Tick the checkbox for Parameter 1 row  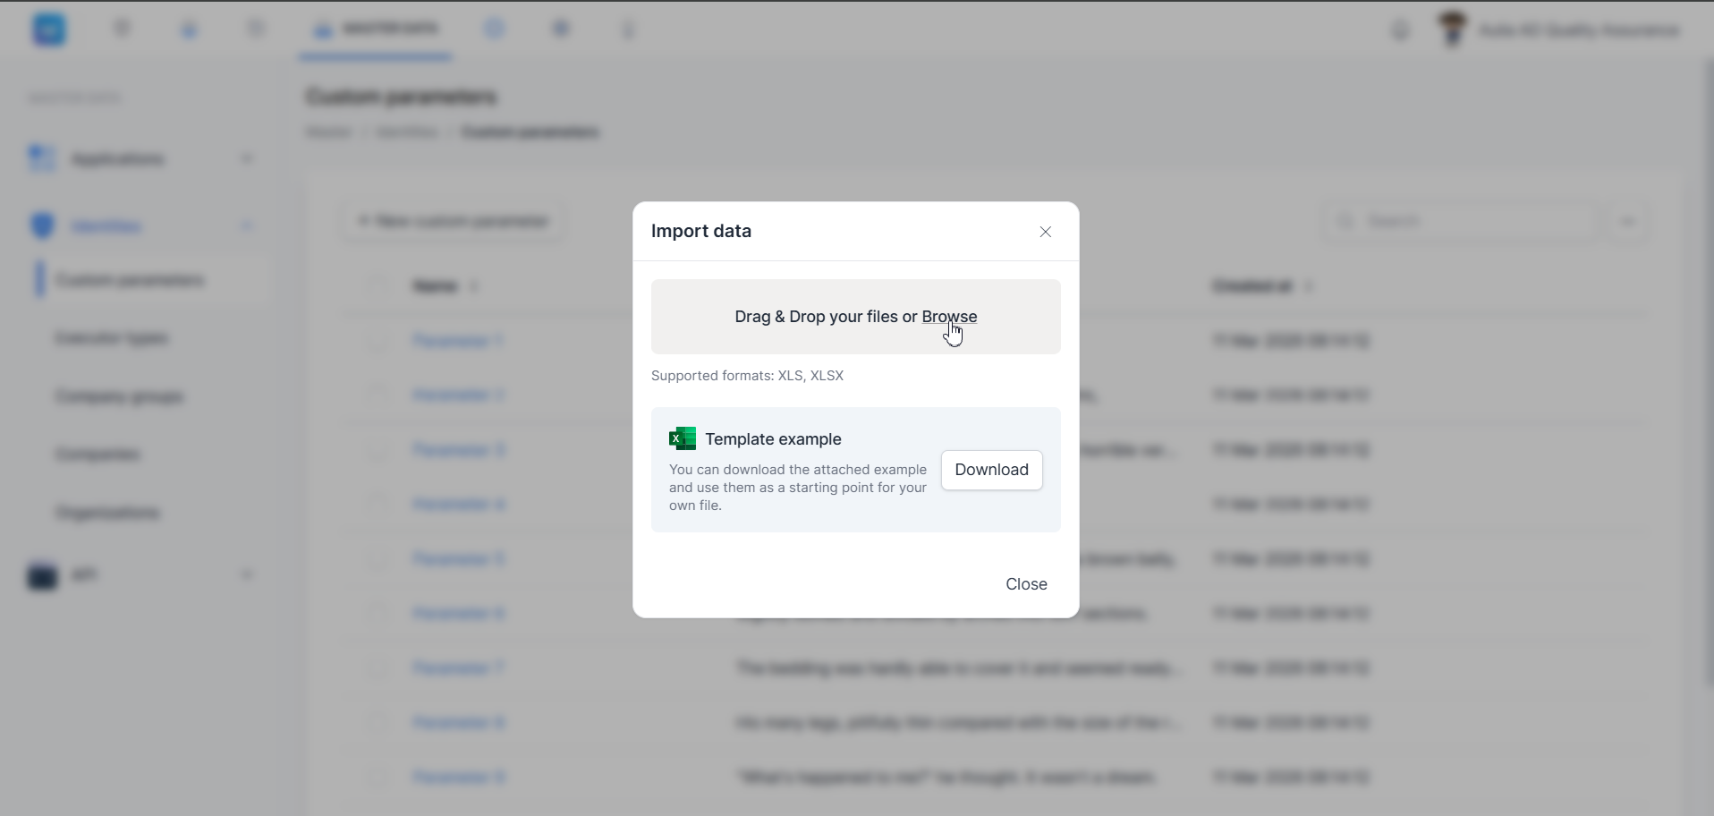(x=378, y=341)
